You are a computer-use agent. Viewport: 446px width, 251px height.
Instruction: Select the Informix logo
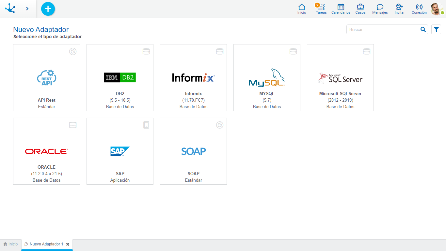coord(193,77)
